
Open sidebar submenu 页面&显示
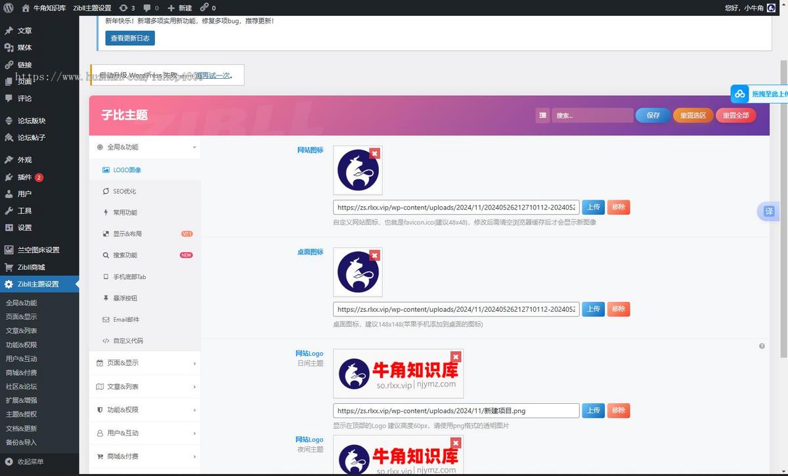[x=22, y=316]
